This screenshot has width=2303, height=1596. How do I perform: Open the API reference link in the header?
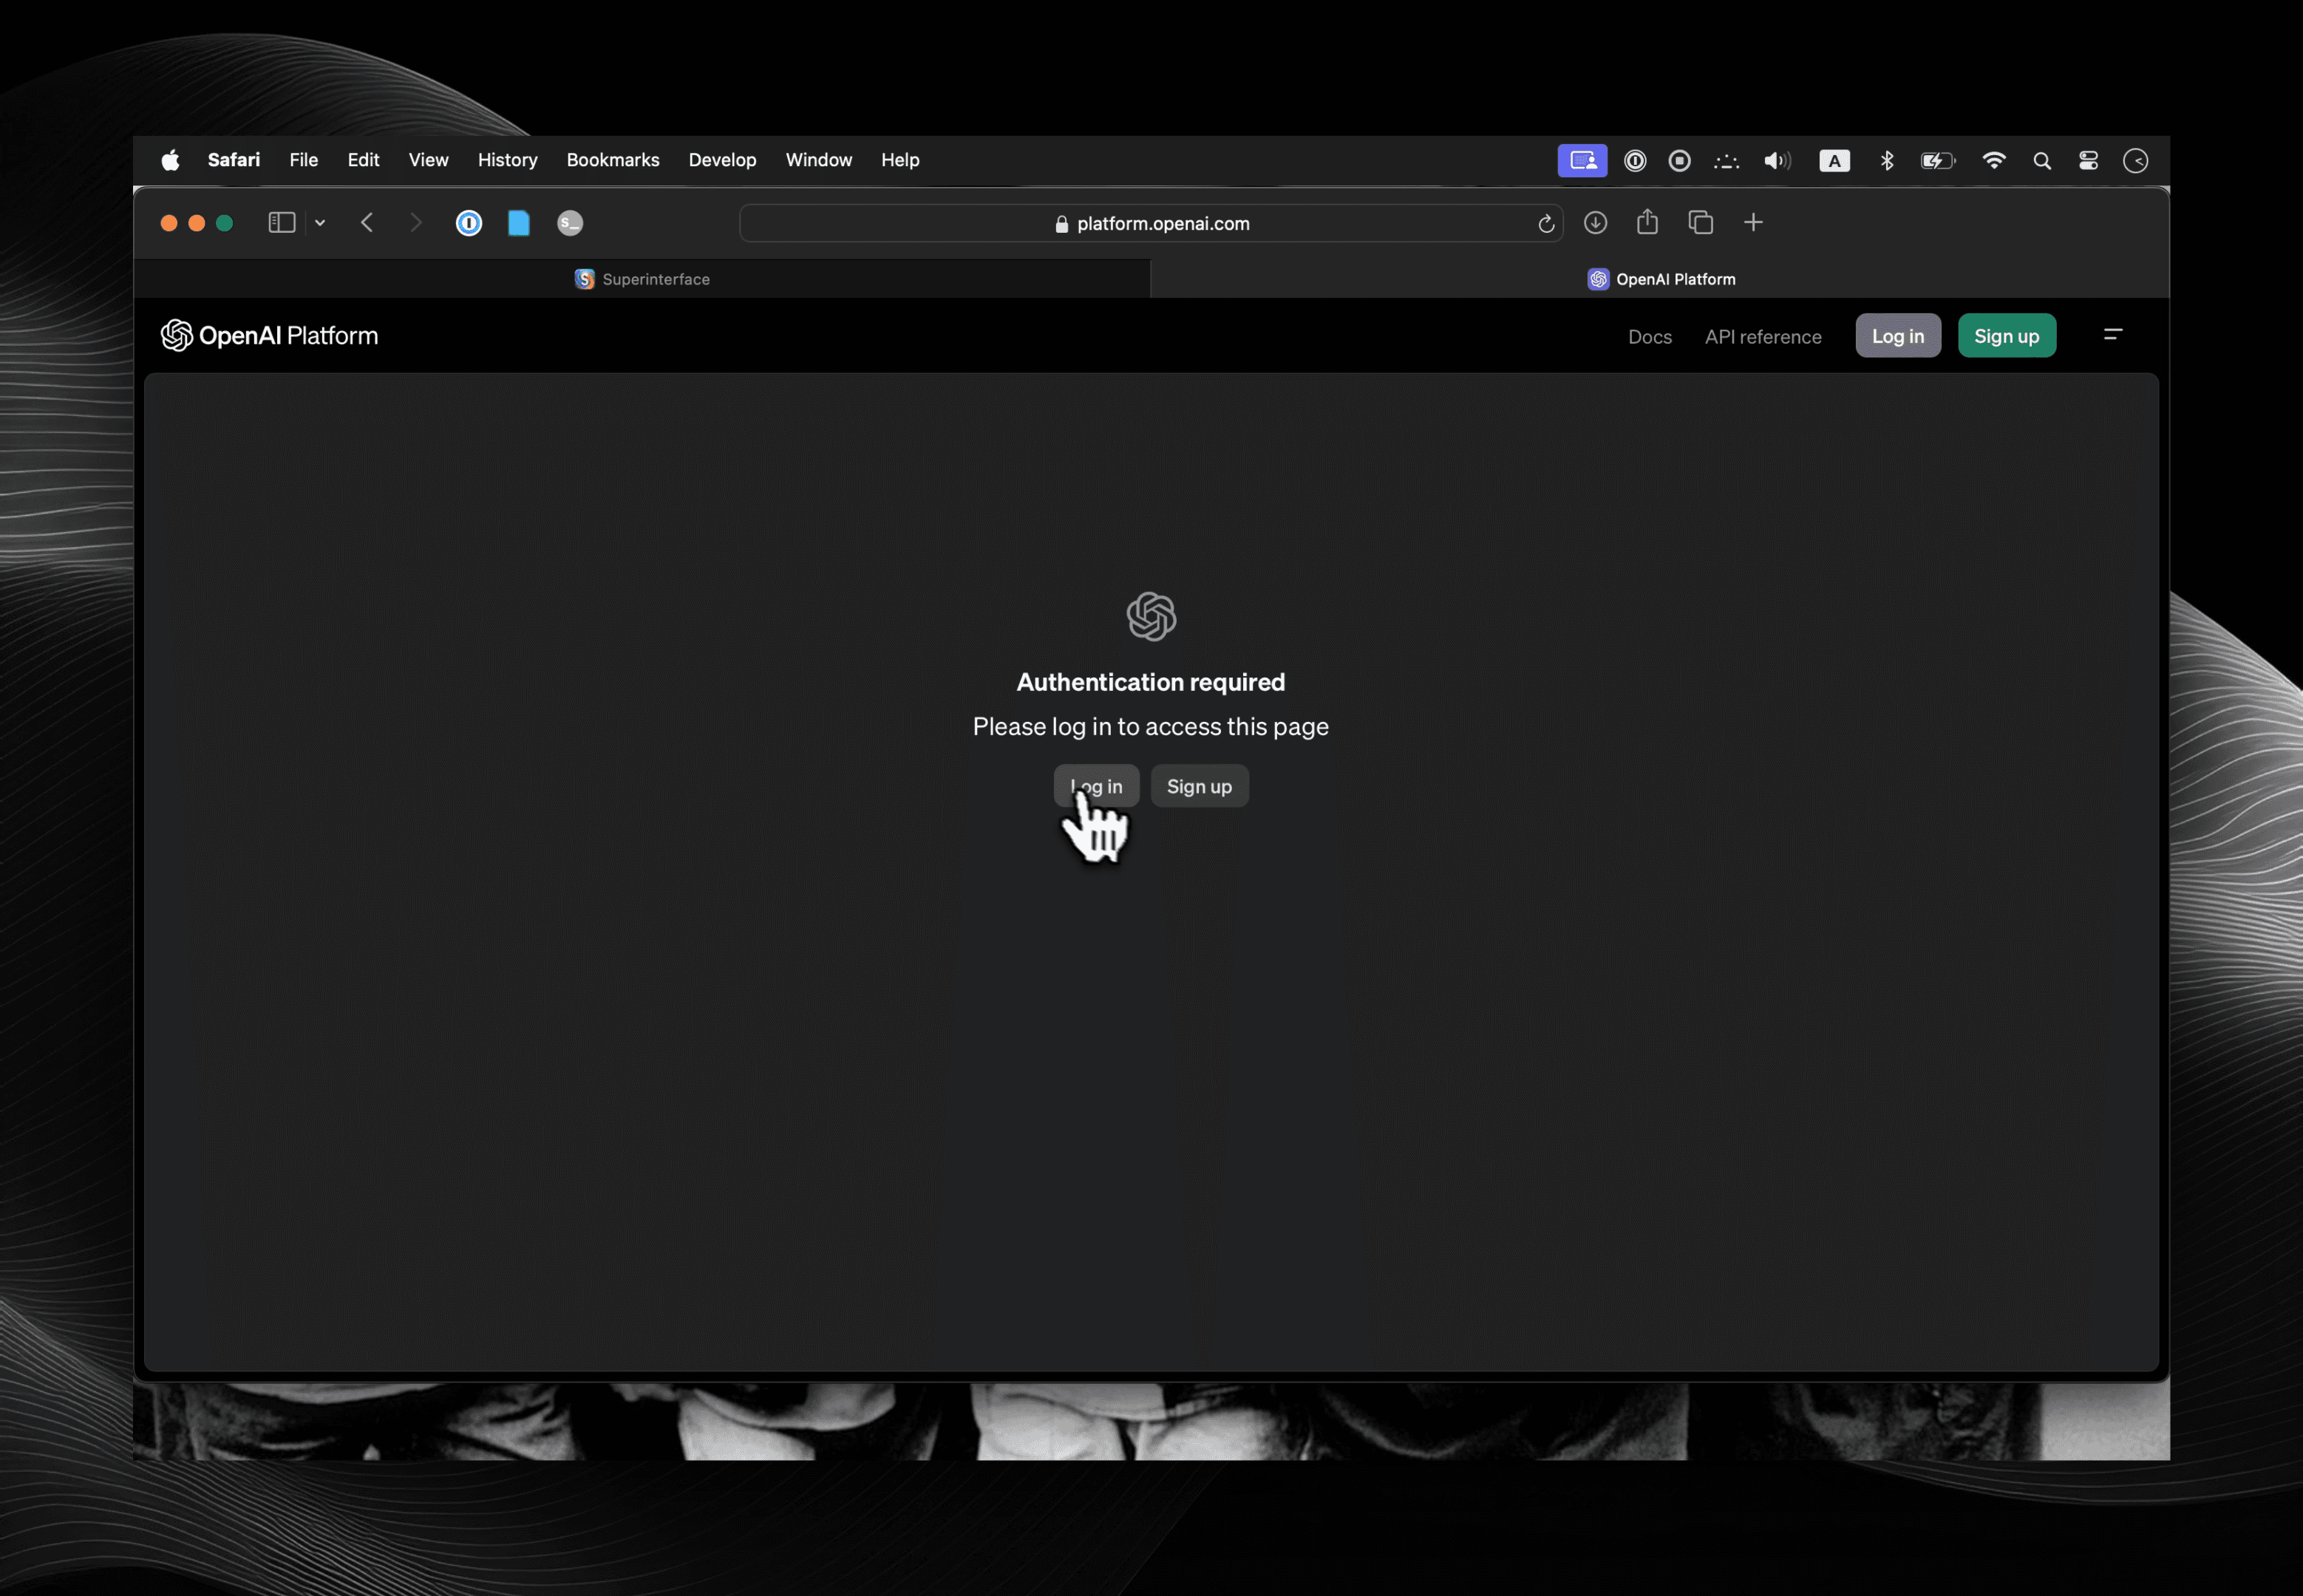(1763, 337)
